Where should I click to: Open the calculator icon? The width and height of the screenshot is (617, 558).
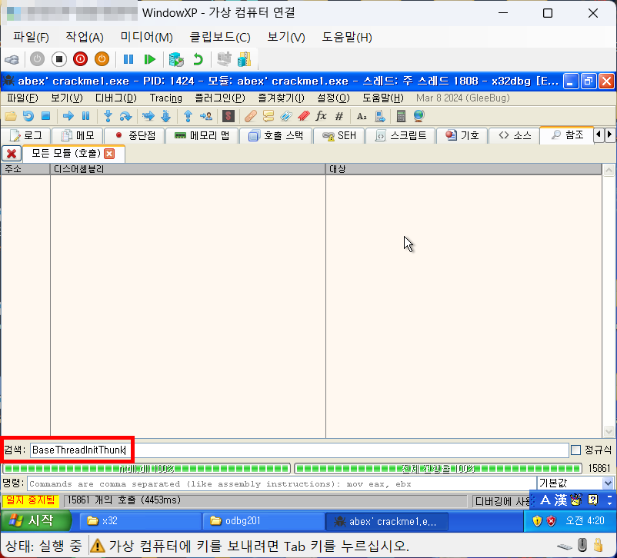(401, 116)
